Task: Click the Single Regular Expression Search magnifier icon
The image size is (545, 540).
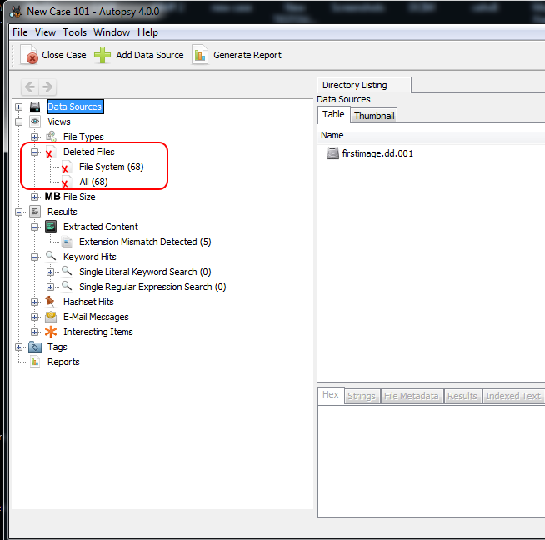Action: (x=67, y=287)
